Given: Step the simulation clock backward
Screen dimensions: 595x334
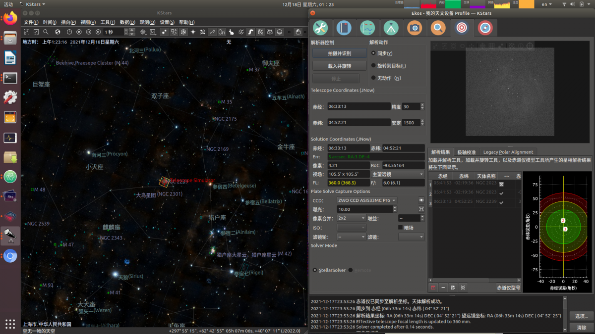Looking at the screenshot, I should pyautogui.click(x=78, y=32).
